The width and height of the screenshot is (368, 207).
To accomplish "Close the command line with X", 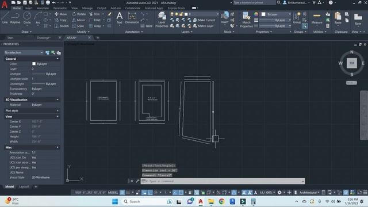I will click(x=132, y=181).
